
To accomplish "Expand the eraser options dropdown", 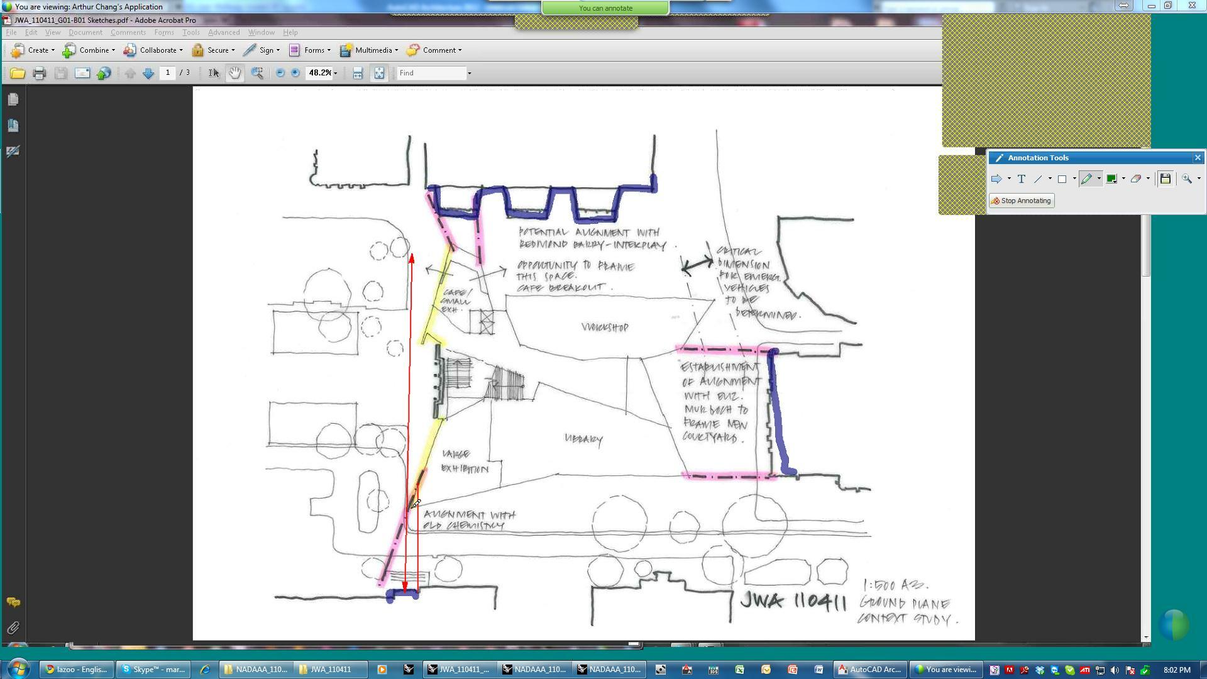I will (x=1148, y=179).
